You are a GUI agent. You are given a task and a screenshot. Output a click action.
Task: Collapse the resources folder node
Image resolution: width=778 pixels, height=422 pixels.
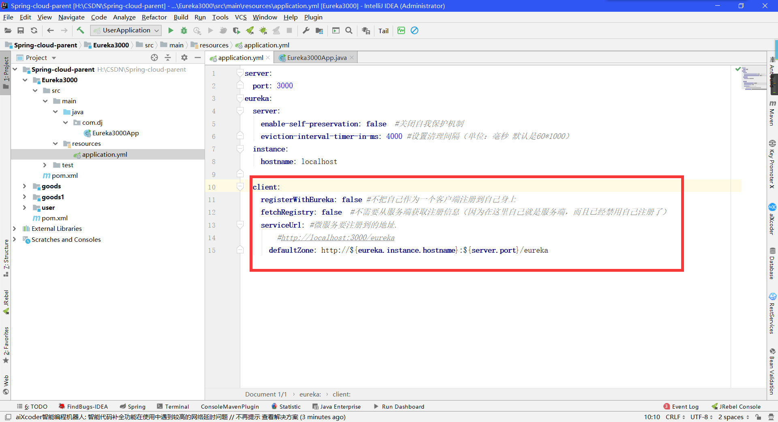click(56, 143)
